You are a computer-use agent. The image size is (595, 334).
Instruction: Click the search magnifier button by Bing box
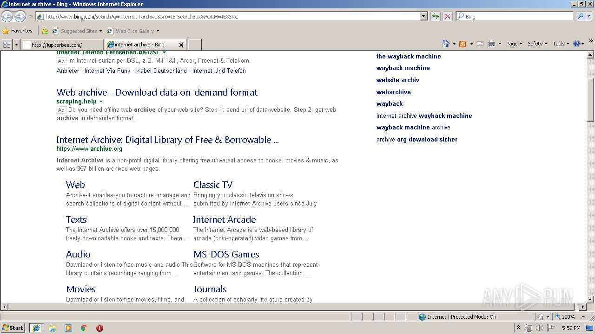pyautogui.click(x=580, y=16)
